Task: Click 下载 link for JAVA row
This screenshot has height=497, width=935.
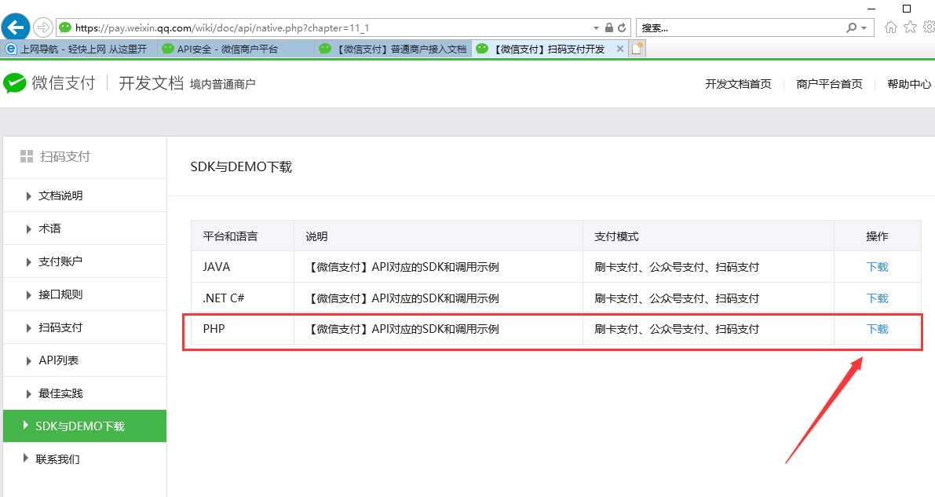Action: point(877,267)
